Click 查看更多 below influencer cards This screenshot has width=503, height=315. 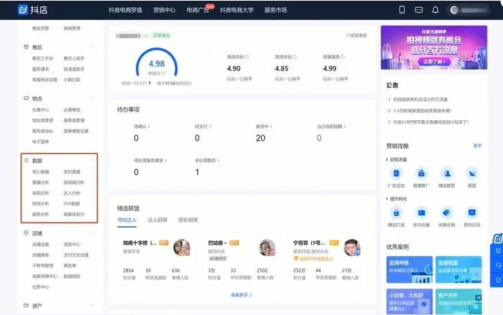click(241, 295)
